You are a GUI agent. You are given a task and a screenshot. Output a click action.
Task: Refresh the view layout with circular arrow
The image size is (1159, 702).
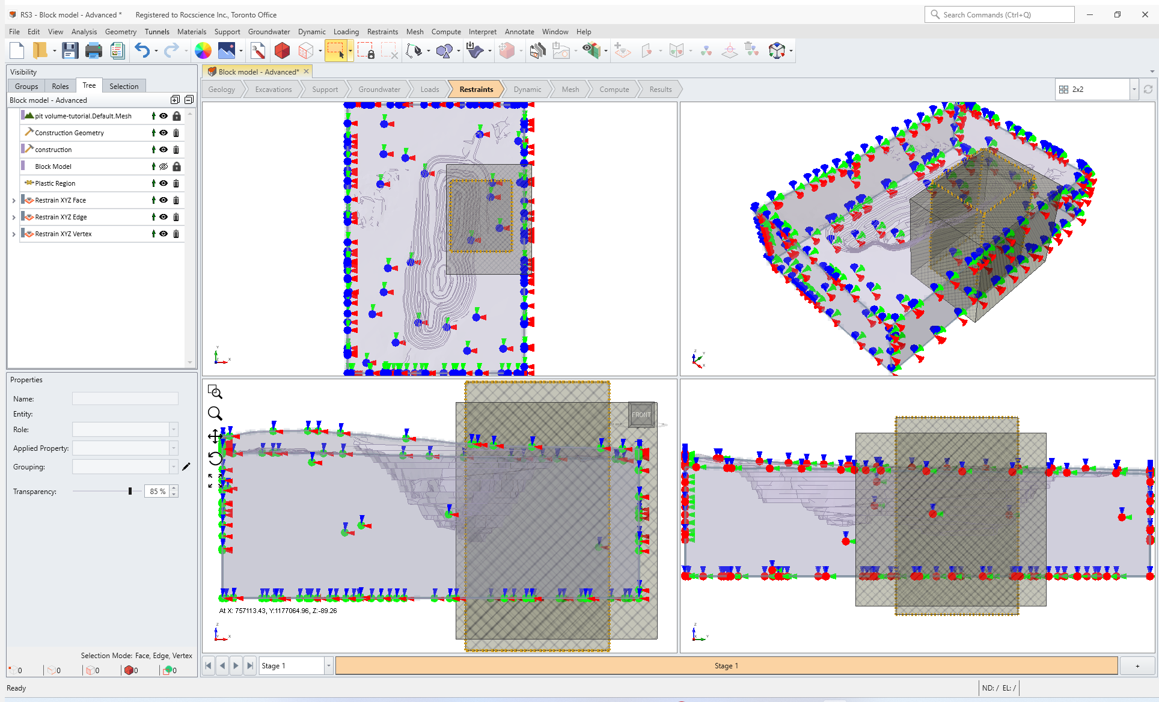click(1148, 89)
